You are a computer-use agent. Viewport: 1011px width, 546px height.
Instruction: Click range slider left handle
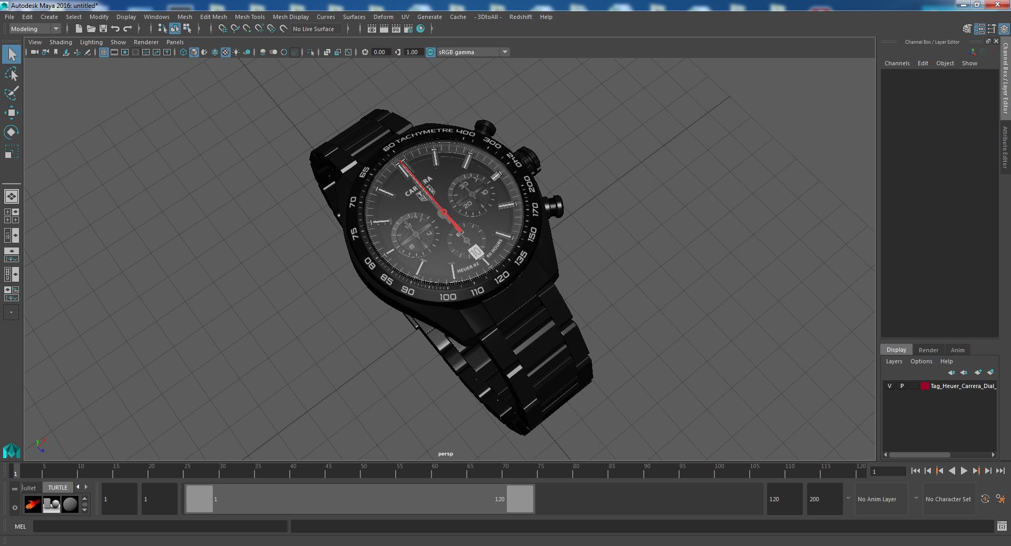click(200, 499)
